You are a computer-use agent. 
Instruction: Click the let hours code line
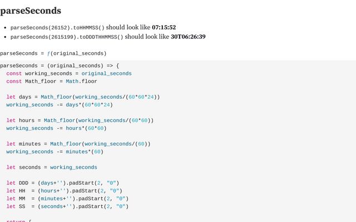(x=80, y=120)
